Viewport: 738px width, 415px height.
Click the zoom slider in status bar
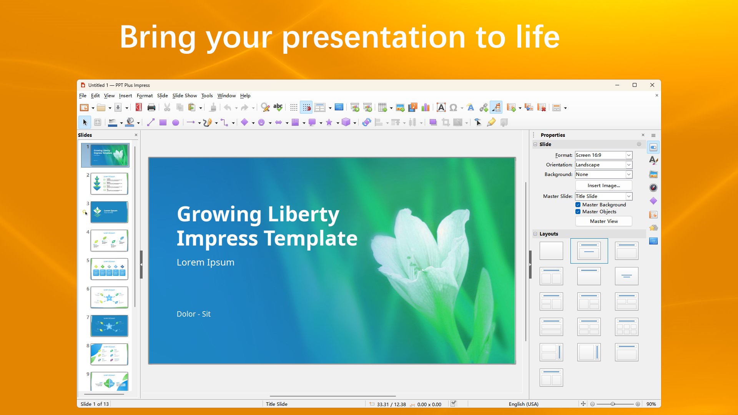pos(613,404)
